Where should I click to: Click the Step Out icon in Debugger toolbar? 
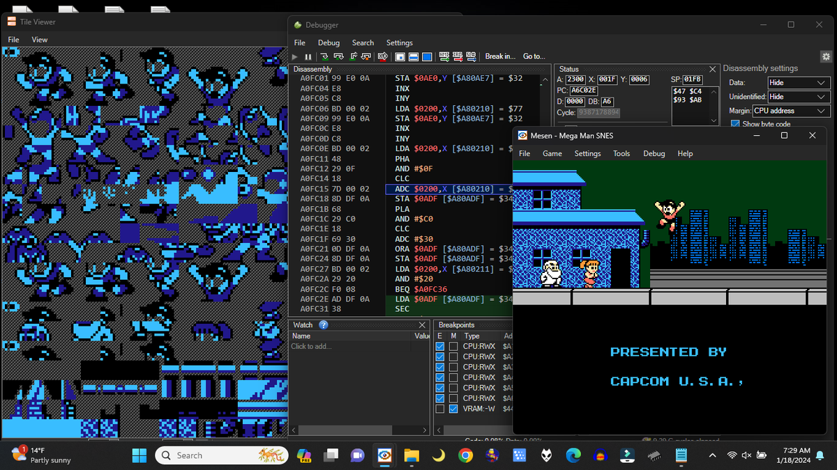point(353,56)
